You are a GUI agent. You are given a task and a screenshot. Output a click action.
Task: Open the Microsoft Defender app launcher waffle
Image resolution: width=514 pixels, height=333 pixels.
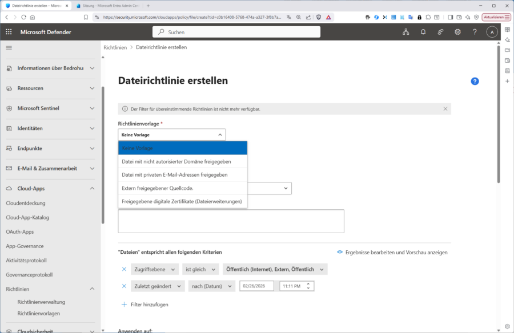8,31
